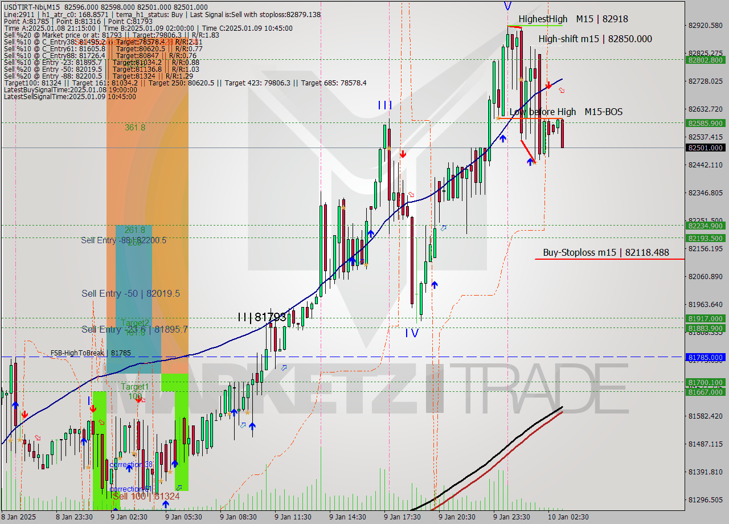Click the 10 Jan 02:30 time label
This screenshot has height=524, width=729.
tap(568, 517)
